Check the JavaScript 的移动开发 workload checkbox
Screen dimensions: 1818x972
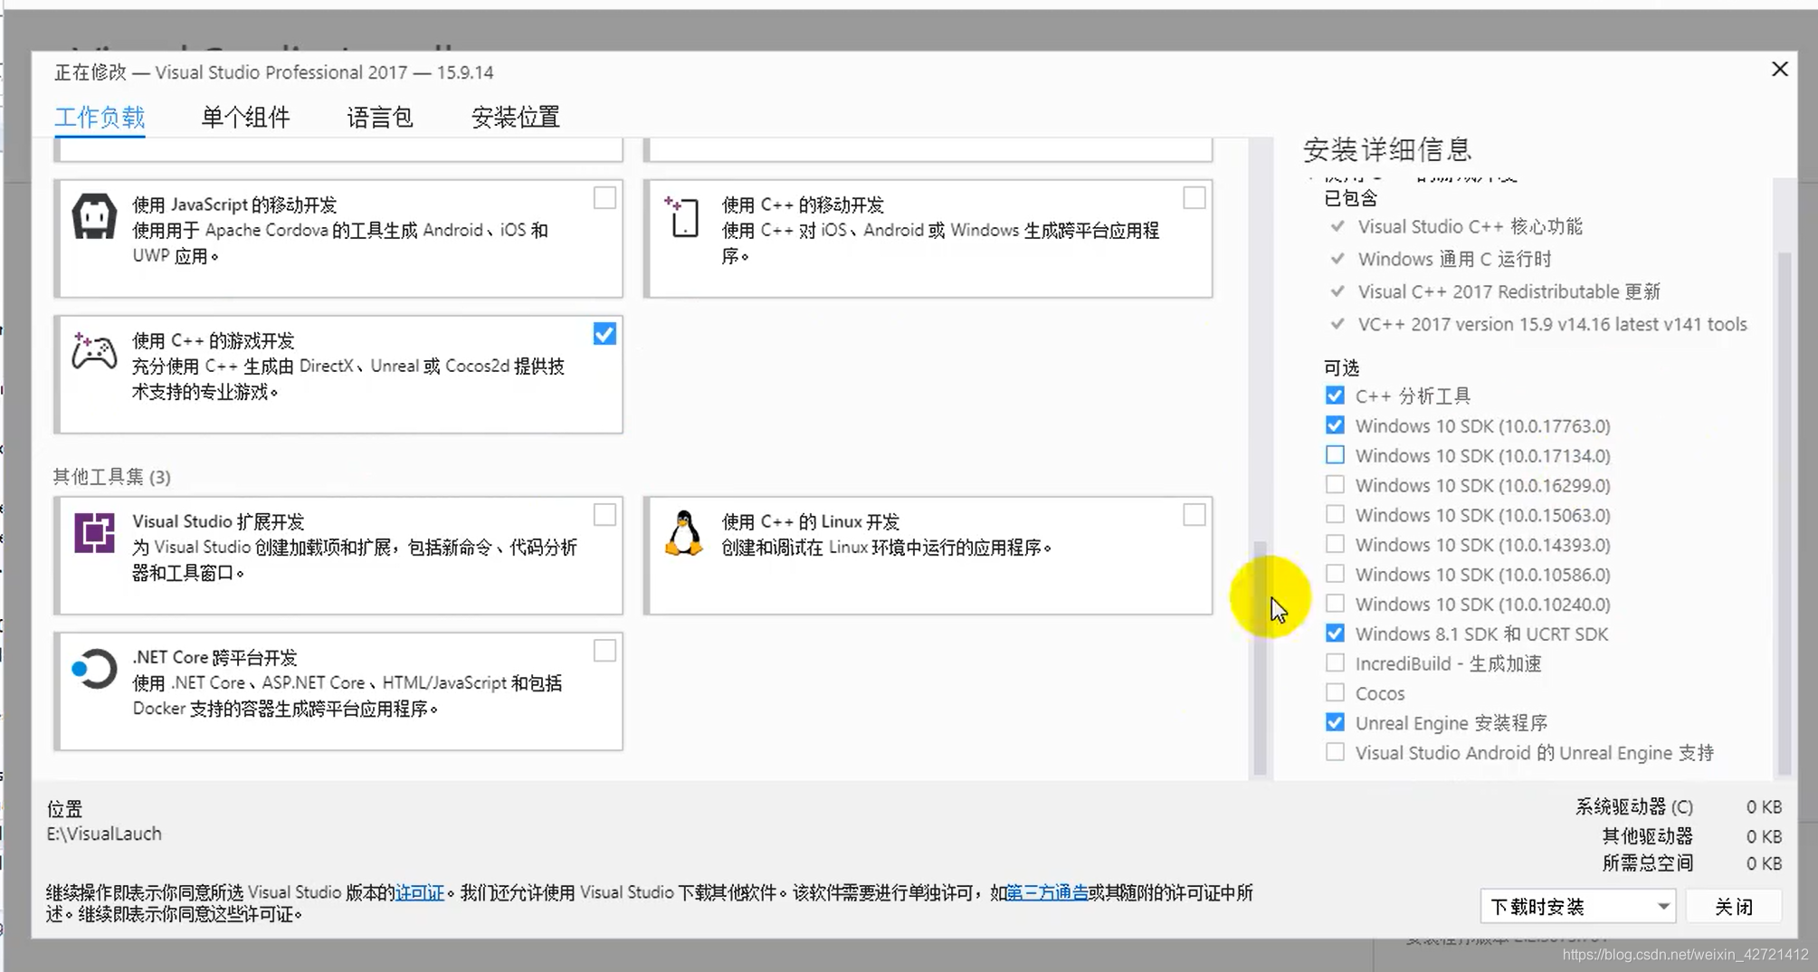(604, 198)
